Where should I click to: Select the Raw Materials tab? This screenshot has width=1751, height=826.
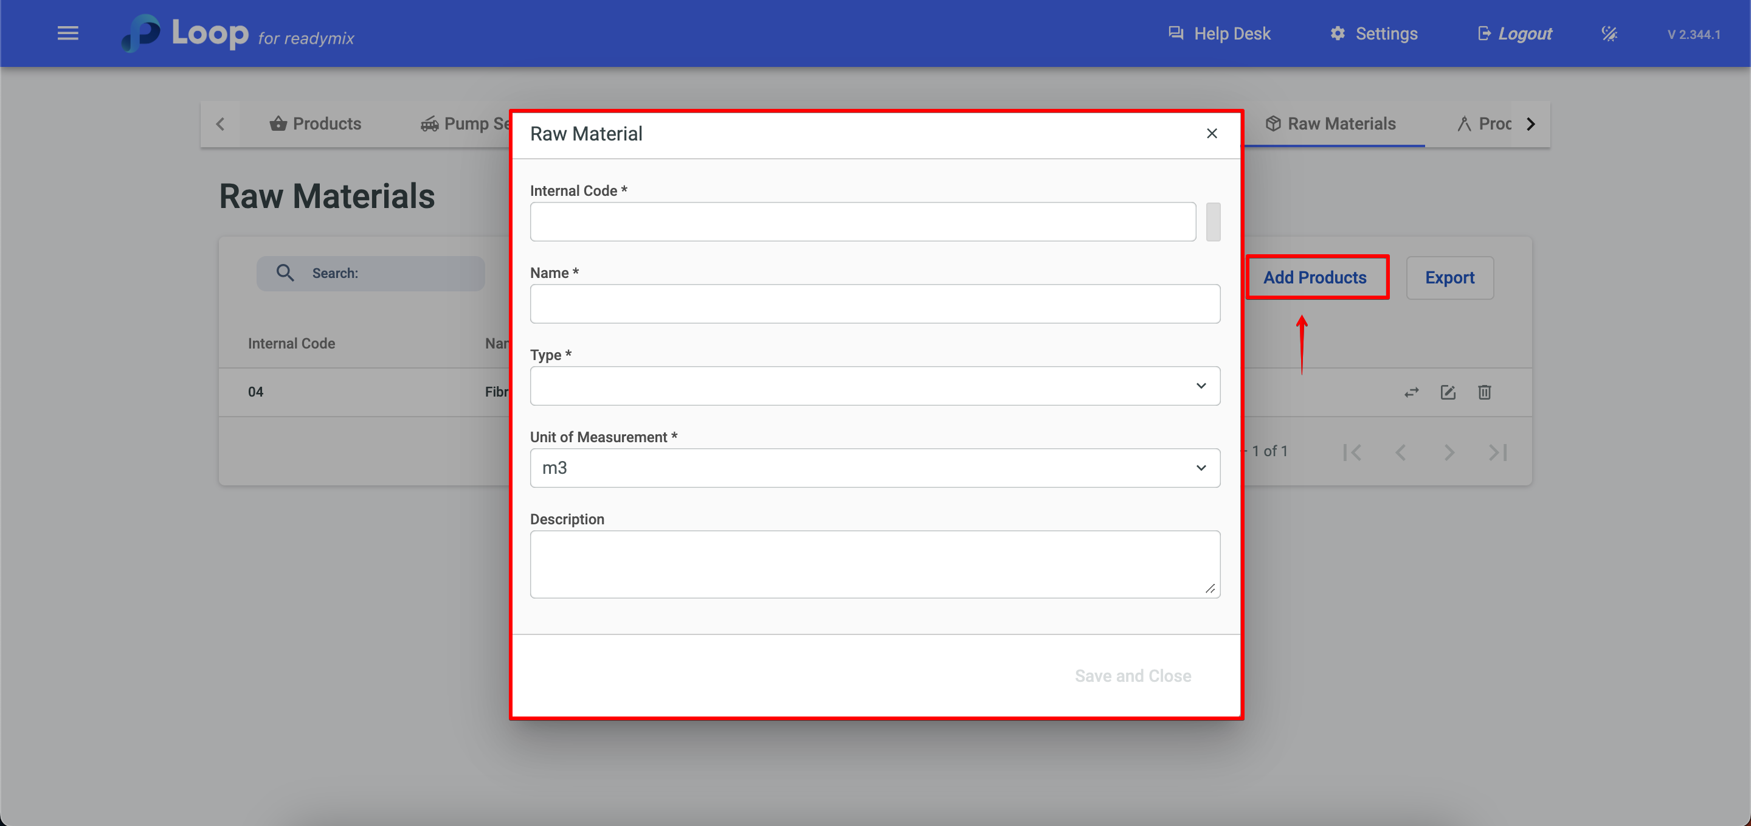(1330, 123)
